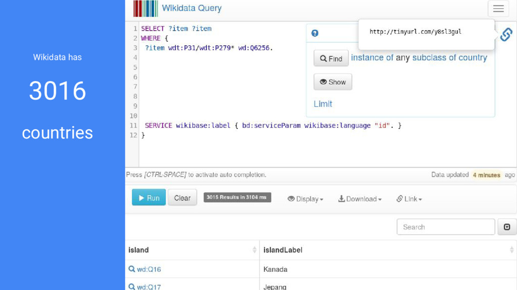
Task: Open the wd:Q17 entity link
Action: point(149,287)
